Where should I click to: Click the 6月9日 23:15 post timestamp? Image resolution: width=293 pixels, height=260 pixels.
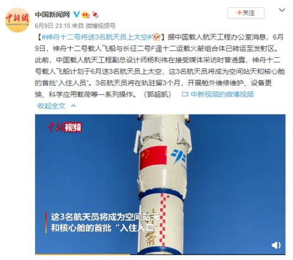(52, 26)
